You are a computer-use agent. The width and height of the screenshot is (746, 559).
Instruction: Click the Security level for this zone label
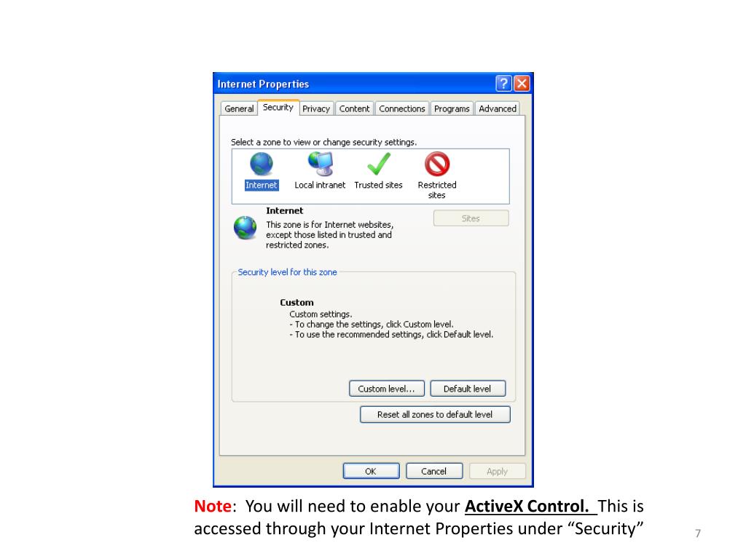tap(287, 272)
